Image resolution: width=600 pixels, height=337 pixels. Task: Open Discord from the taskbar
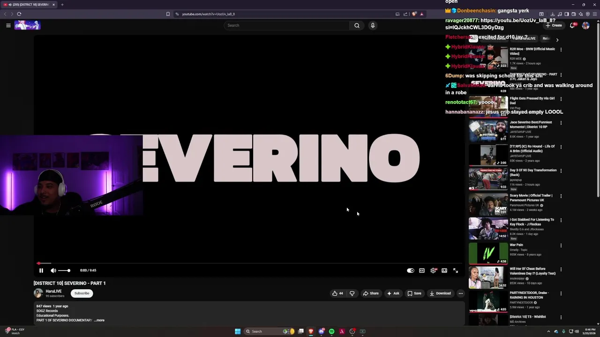point(321,331)
